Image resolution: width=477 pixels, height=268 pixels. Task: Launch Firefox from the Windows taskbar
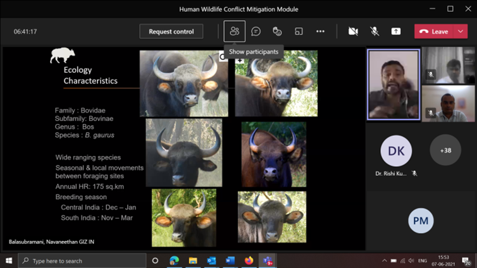coord(249,260)
